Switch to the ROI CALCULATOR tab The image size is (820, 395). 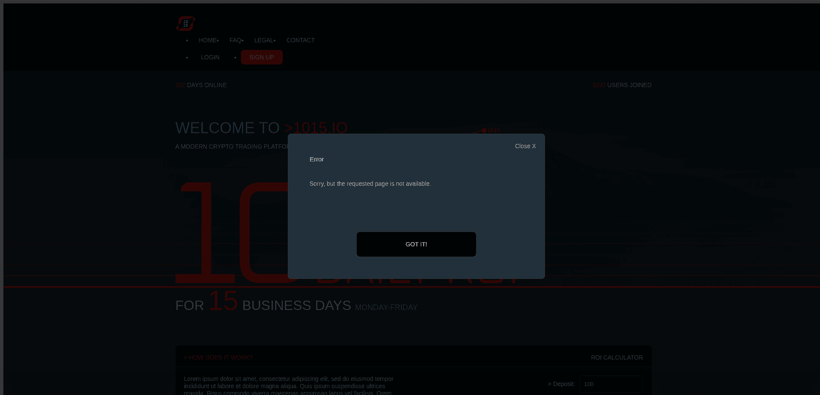617,357
